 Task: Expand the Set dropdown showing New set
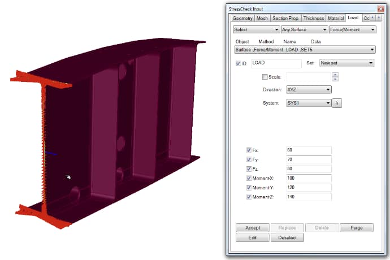346,63
